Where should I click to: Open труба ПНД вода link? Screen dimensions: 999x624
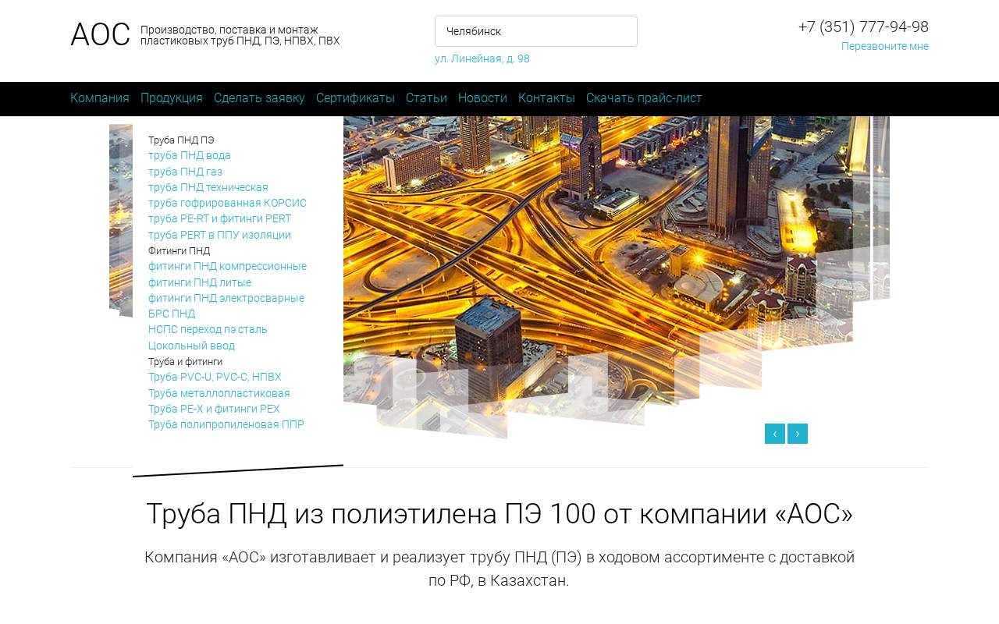[190, 155]
